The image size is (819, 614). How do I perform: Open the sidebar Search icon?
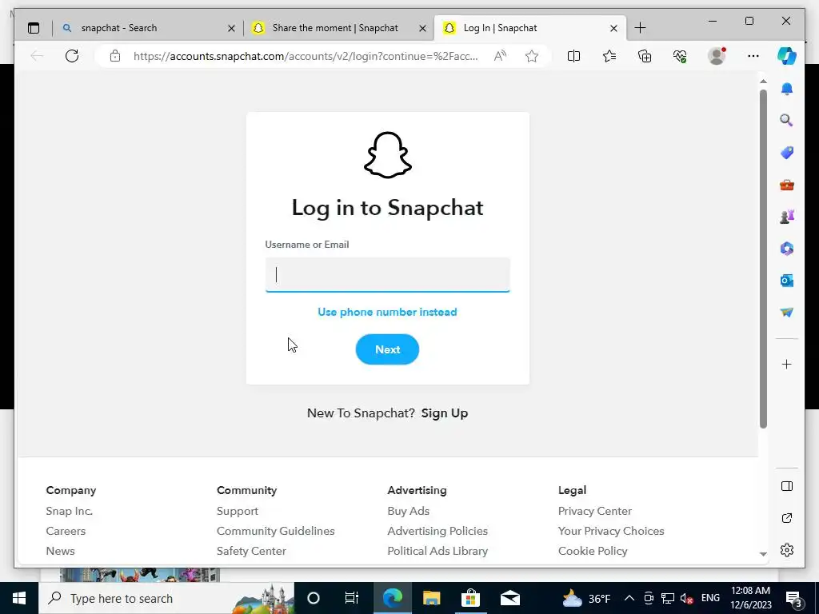click(787, 121)
